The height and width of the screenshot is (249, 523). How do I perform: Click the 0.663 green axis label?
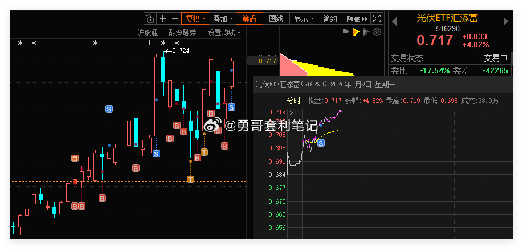(277, 214)
